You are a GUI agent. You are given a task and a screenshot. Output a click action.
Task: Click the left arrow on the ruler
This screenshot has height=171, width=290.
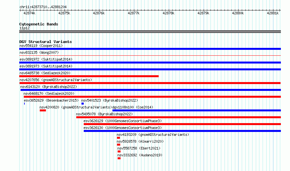coord(20,10)
